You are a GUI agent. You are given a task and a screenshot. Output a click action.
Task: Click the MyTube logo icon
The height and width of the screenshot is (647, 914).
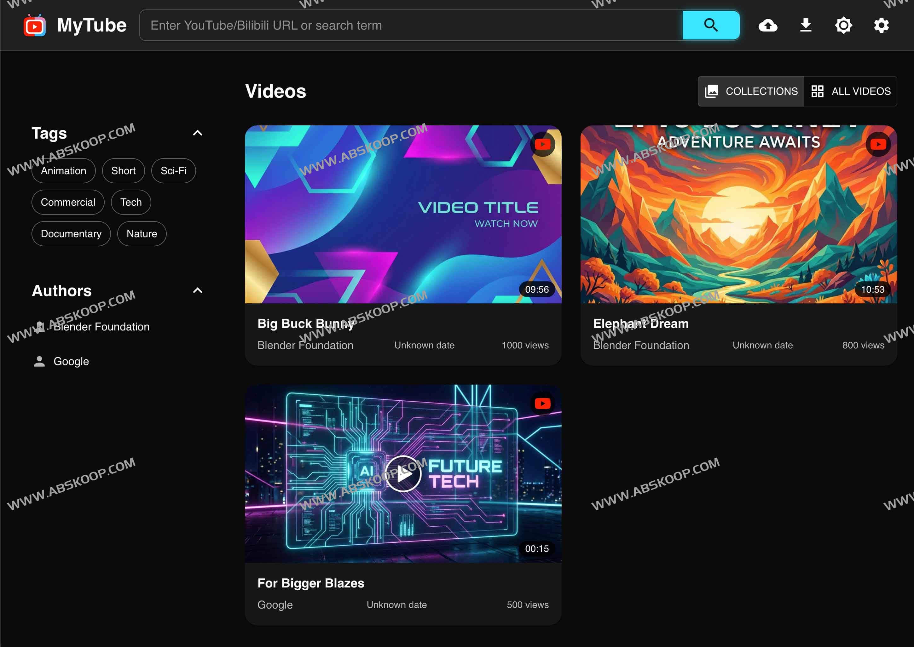tap(35, 26)
